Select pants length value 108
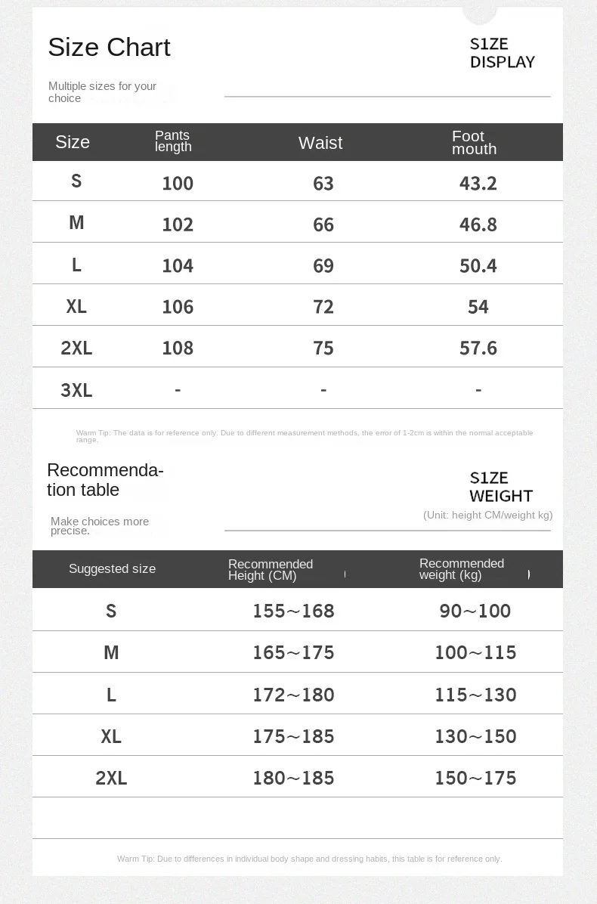Screen dimensions: 597x904 pos(178,348)
